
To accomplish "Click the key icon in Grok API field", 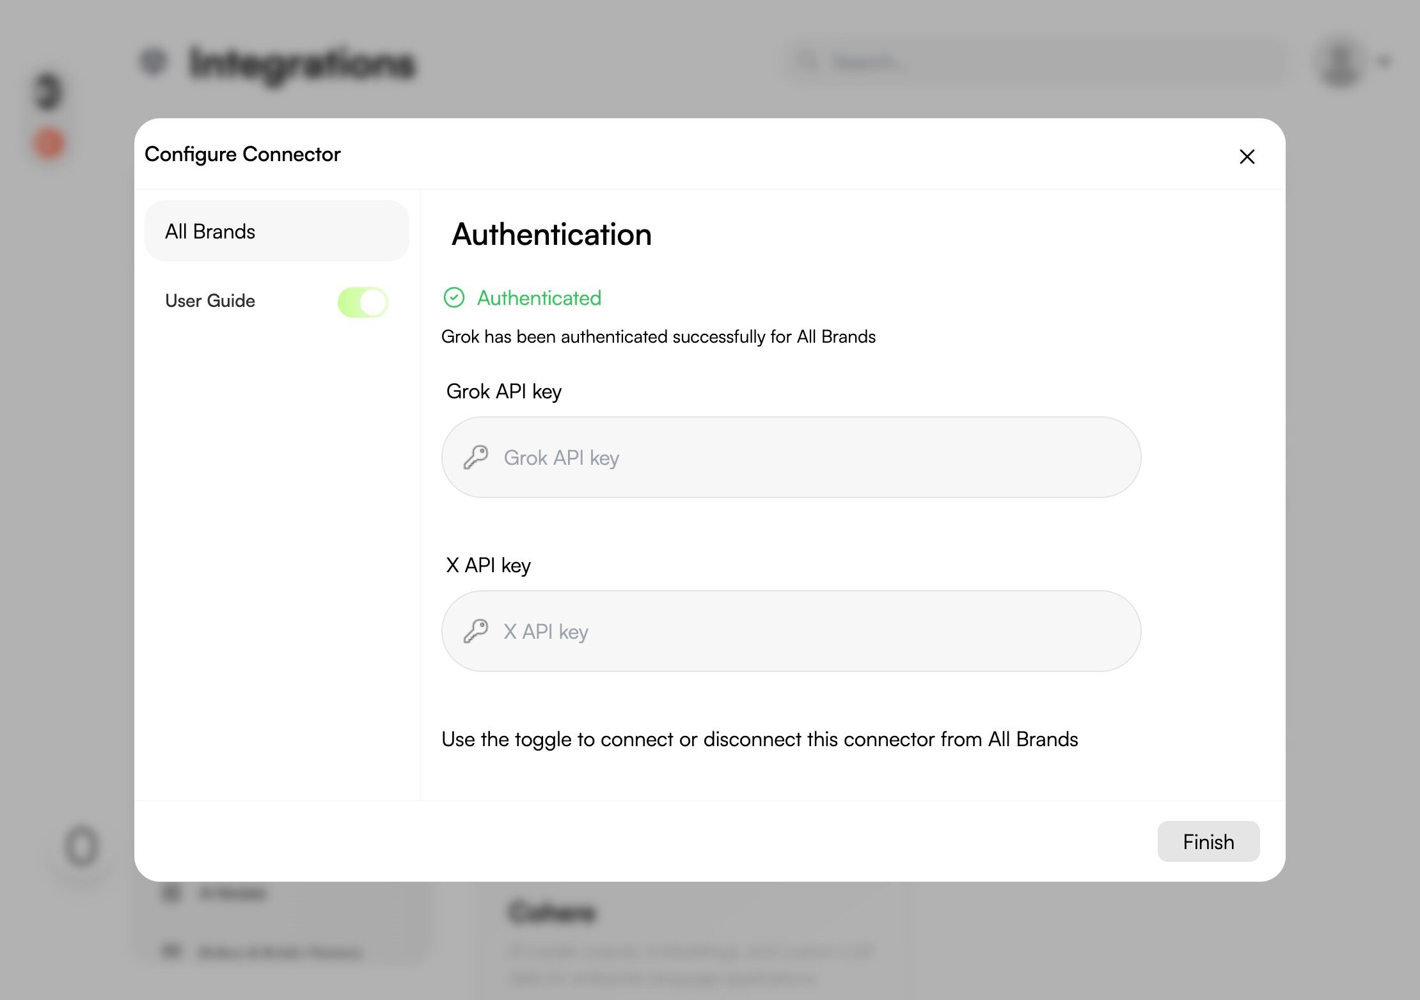I will tap(476, 458).
